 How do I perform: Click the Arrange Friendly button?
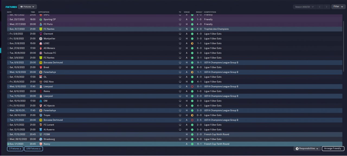(x=333, y=149)
